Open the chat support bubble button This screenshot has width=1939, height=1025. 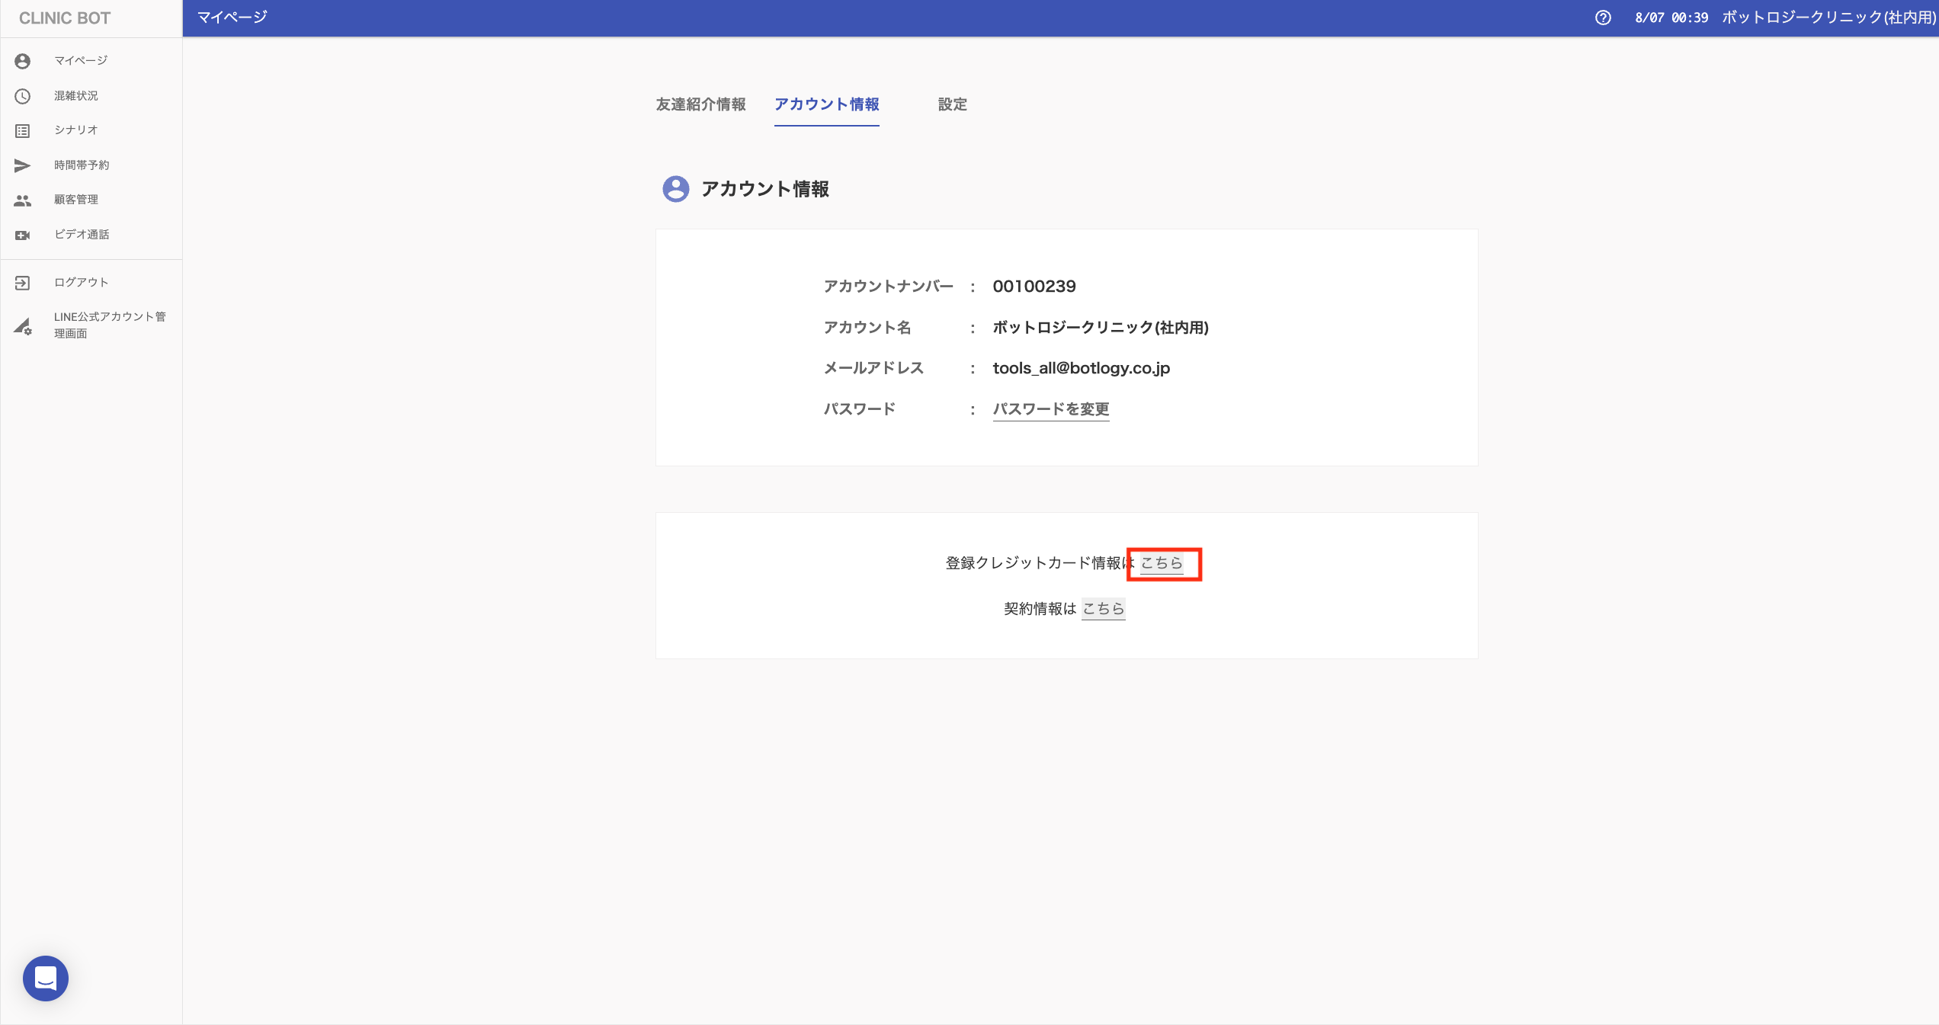[46, 978]
